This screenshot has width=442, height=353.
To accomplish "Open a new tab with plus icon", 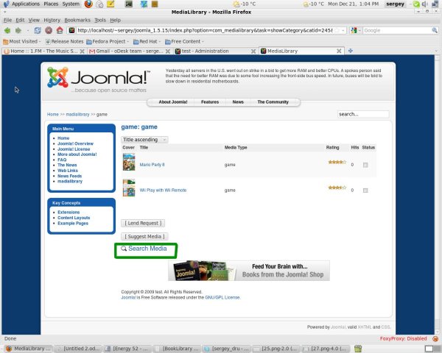I will tap(351, 51).
